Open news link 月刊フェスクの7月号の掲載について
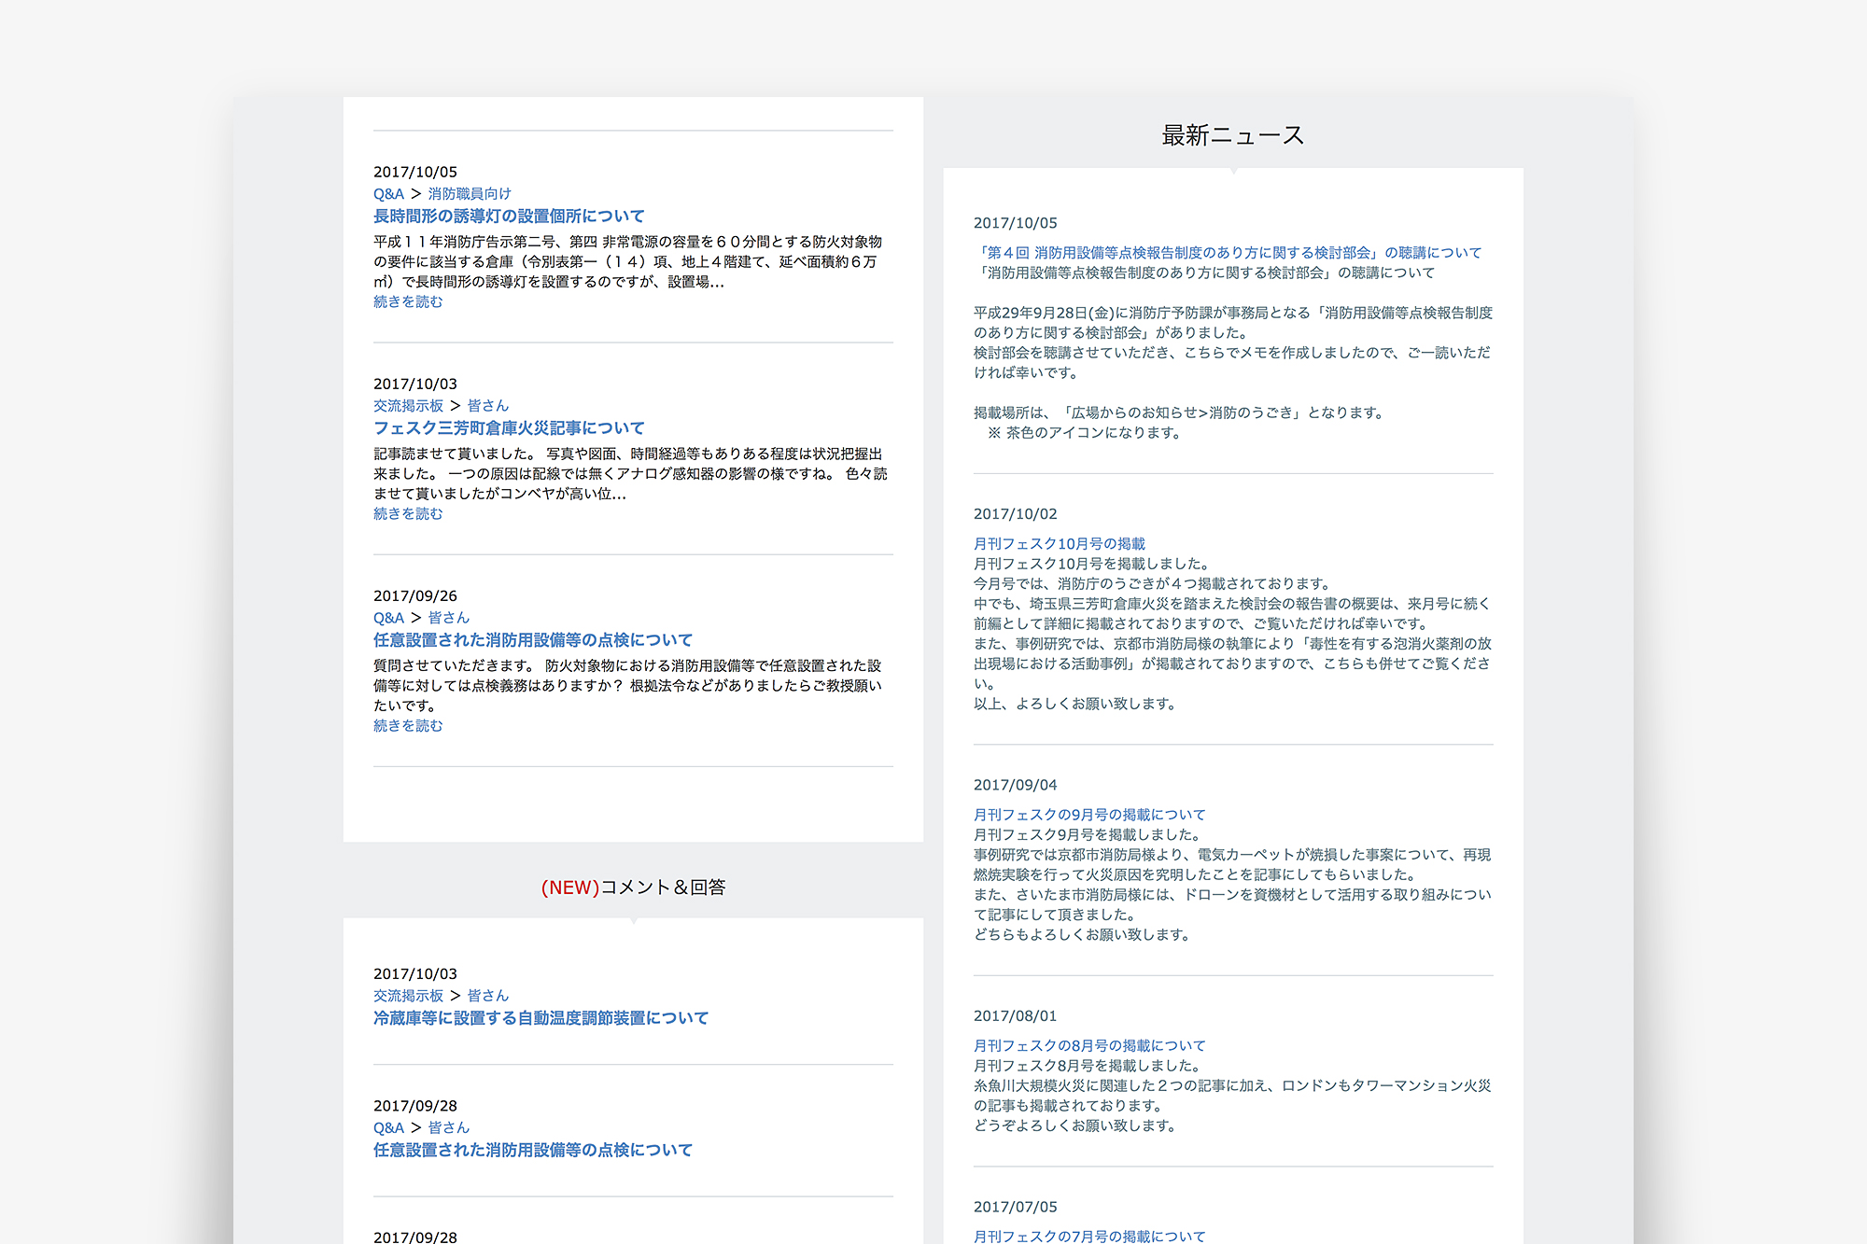 pos(1089,1237)
